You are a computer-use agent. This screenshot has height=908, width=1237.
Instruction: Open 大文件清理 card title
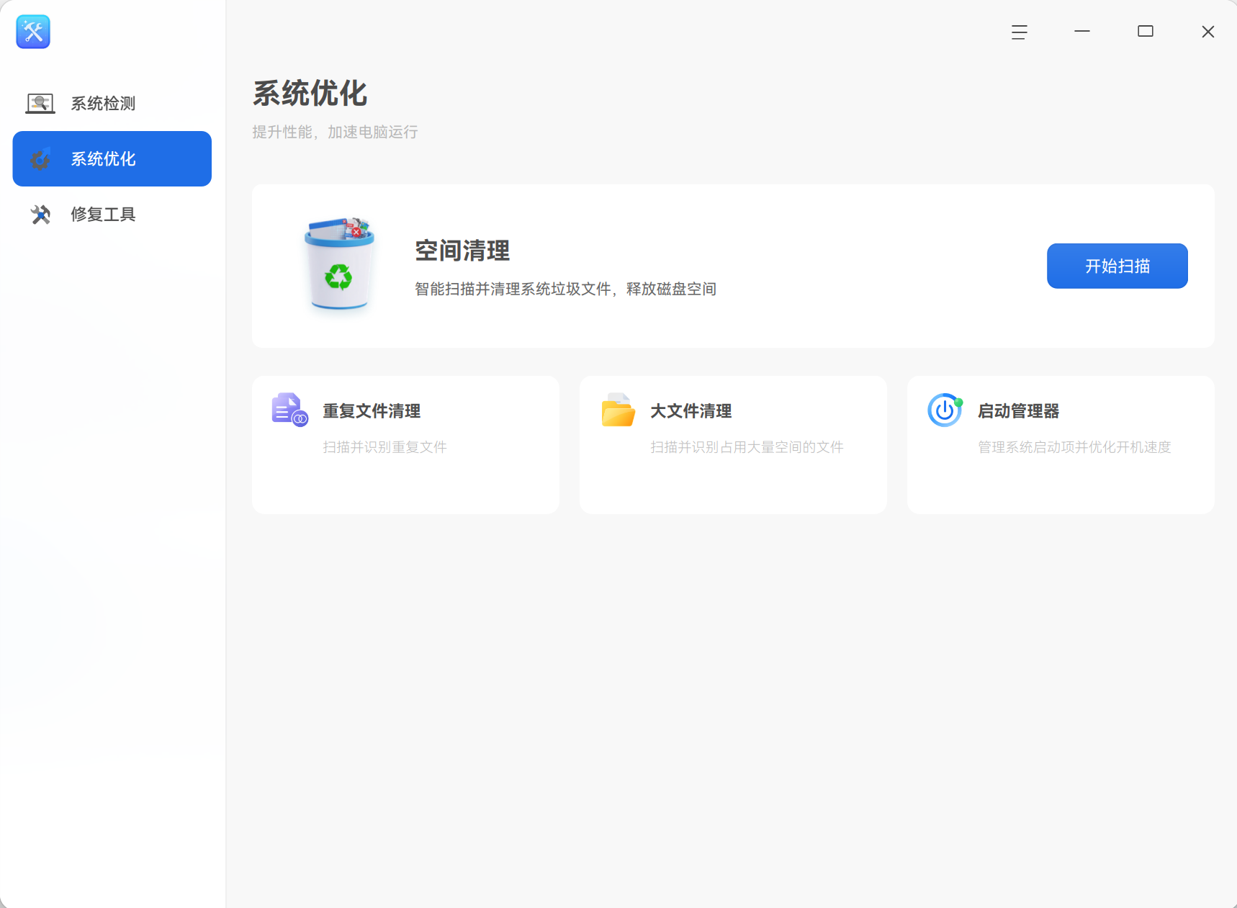[691, 411]
